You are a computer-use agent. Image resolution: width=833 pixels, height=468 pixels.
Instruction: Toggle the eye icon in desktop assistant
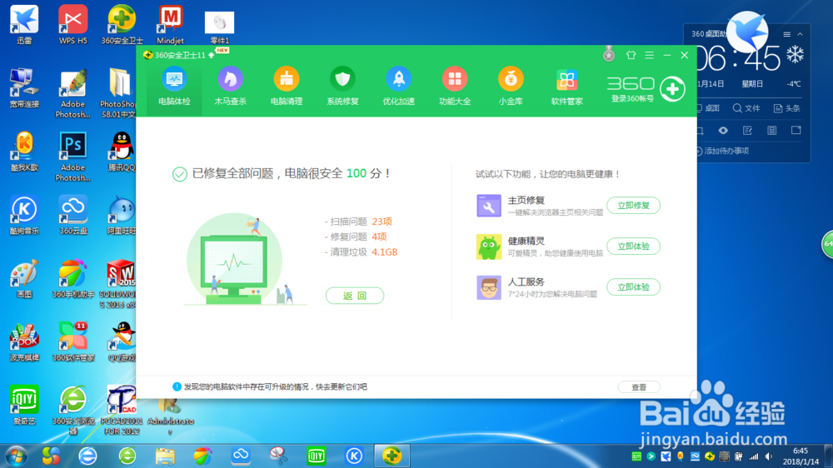pyautogui.click(x=723, y=131)
